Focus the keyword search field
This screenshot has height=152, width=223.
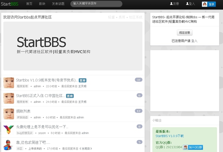pyautogui.click(x=96, y=4)
